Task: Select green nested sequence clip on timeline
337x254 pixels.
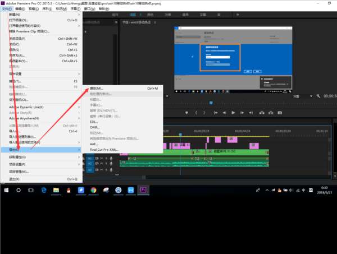Action: tap(236, 152)
